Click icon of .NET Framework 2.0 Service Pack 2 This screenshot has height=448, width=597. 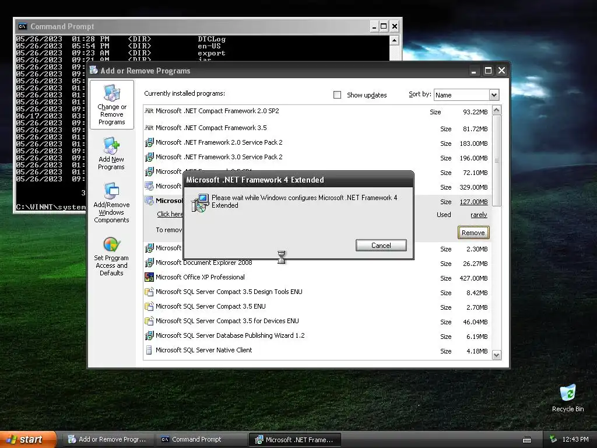149,142
